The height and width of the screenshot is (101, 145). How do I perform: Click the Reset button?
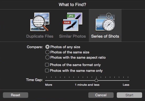click(x=16, y=95)
